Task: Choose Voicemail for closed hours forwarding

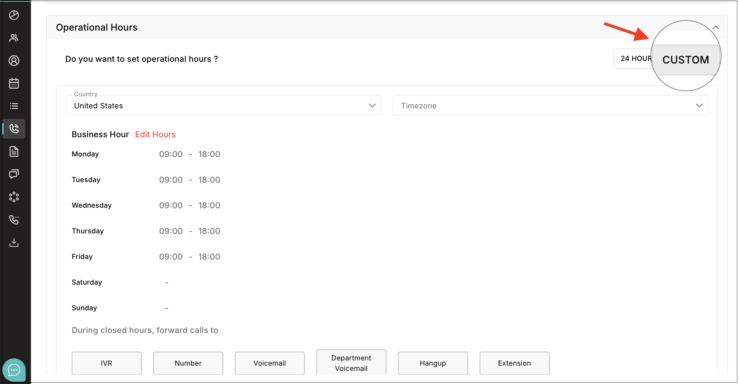Action: point(270,363)
